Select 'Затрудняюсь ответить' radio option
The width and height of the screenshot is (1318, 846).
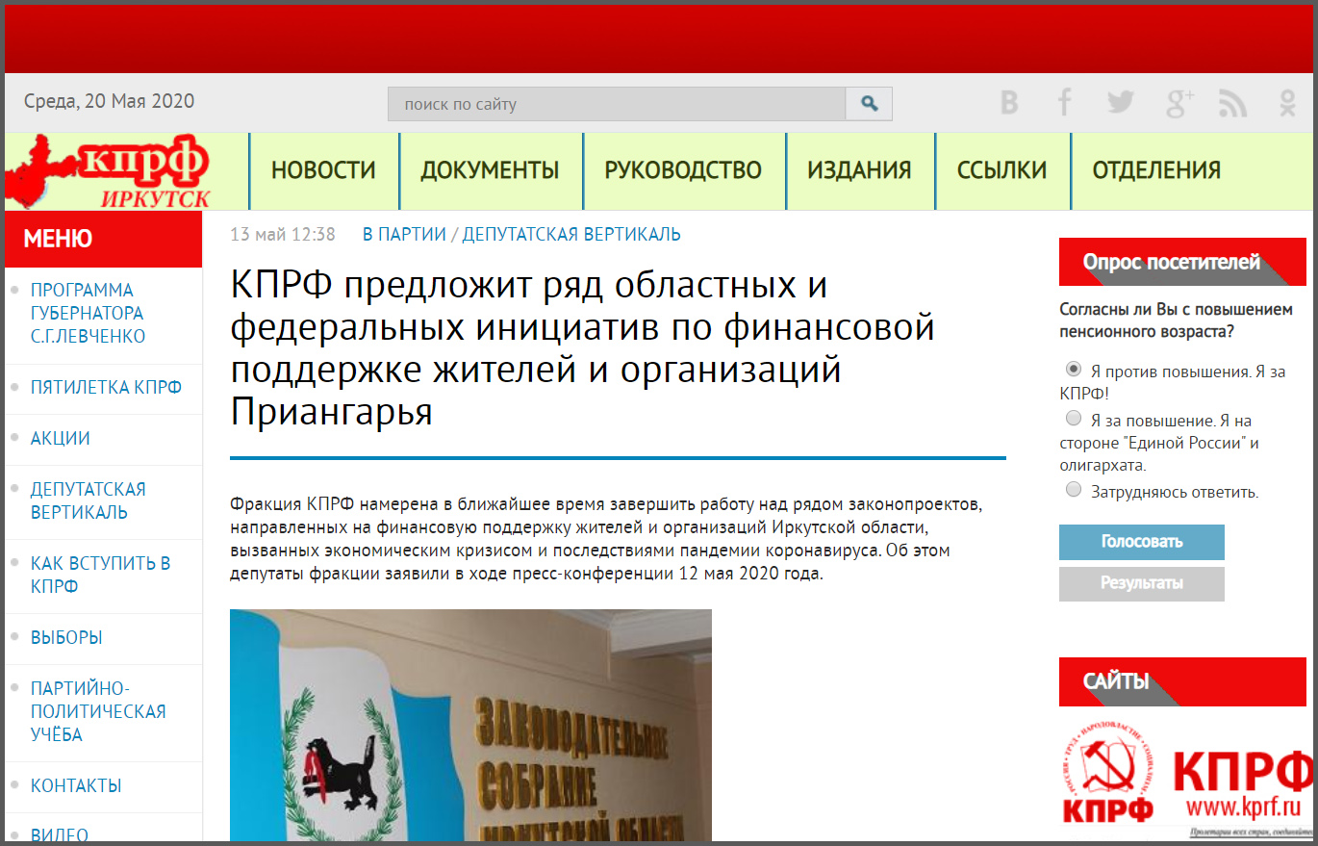pyautogui.click(x=1074, y=490)
